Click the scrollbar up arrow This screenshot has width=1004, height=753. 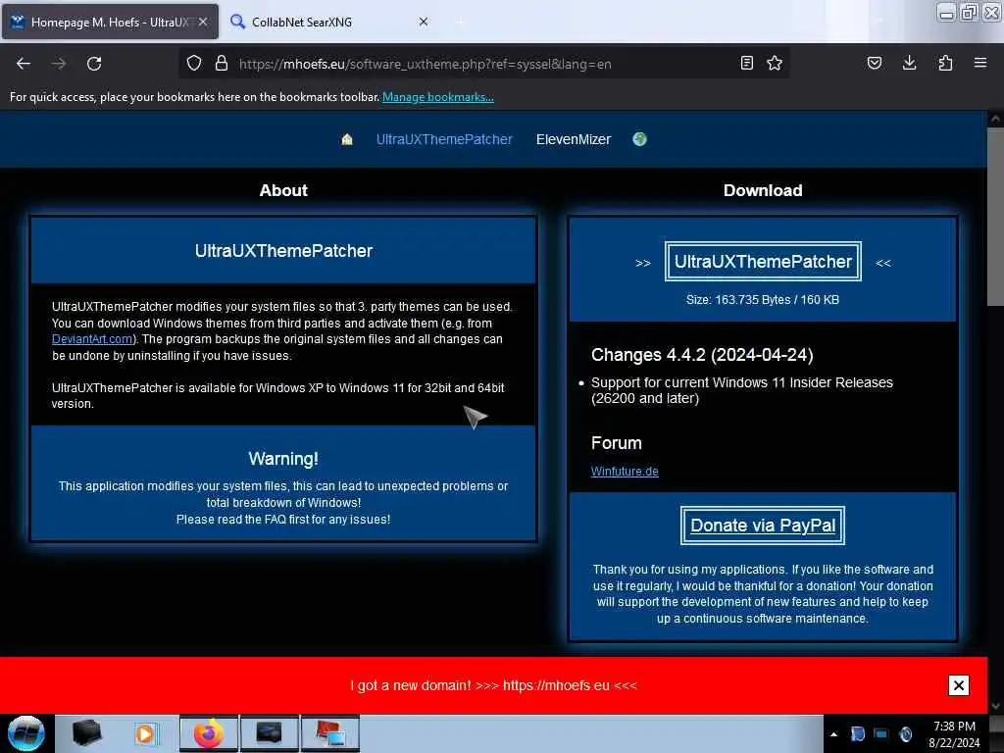(x=995, y=119)
